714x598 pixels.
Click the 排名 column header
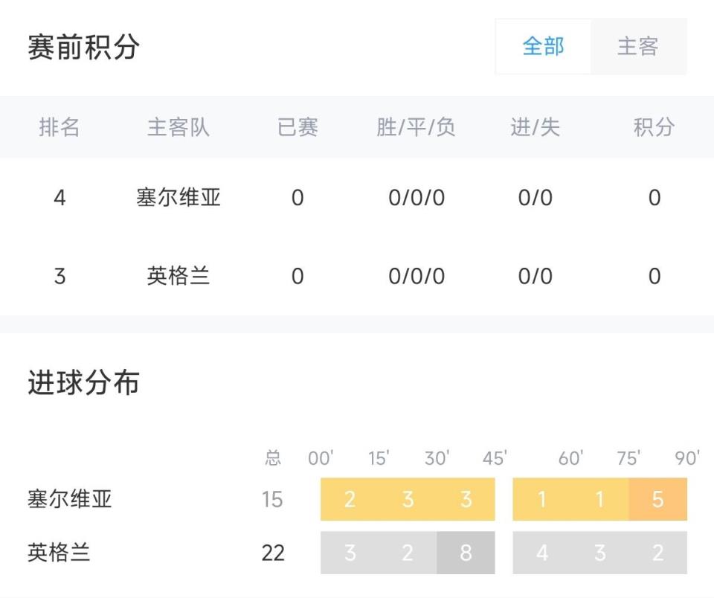[x=59, y=128]
